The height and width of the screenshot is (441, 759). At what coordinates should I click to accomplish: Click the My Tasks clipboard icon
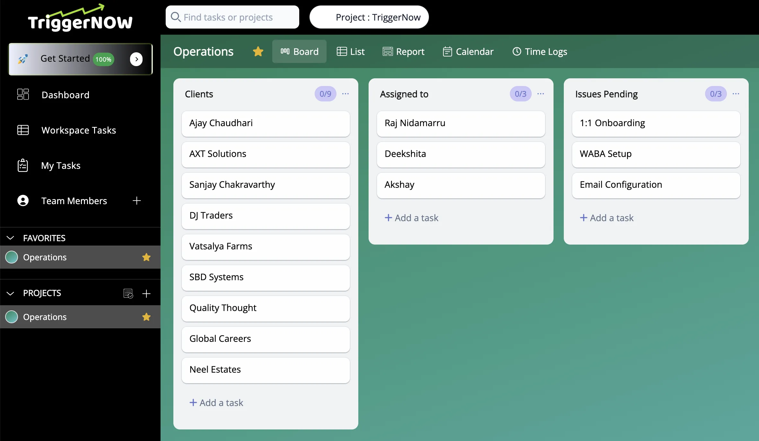tap(23, 165)
